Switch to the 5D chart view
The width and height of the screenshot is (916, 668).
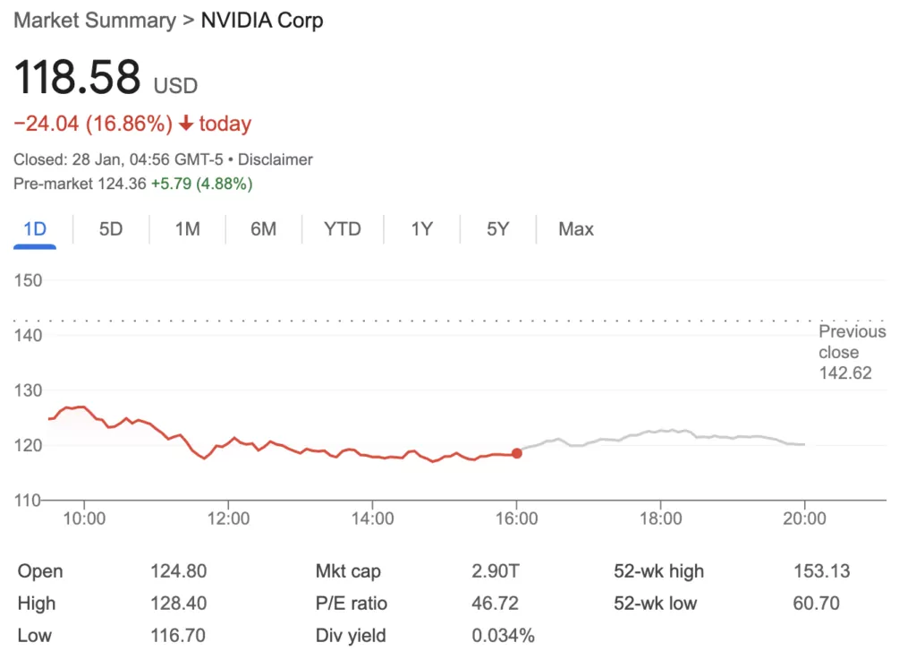point(110,229)
